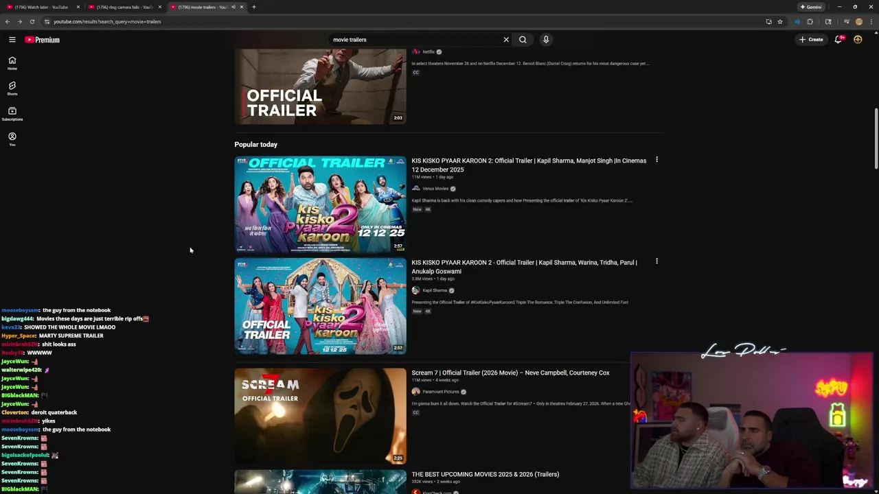This screenshot has height=494, width=879.
Task: Play the Scream 7 trailer thumbnail
Action: [320, 416]
